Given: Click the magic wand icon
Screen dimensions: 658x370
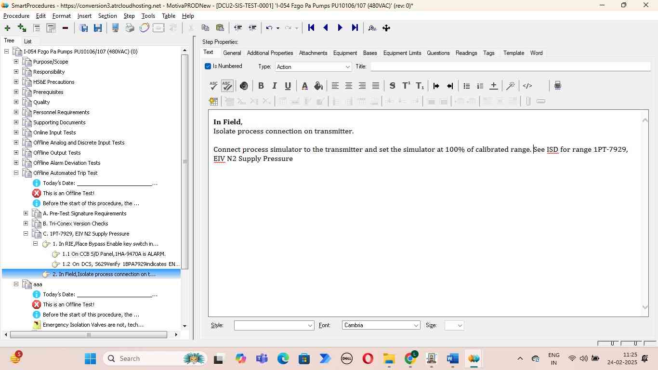Looking at the screenshot, I should [511, 86].
